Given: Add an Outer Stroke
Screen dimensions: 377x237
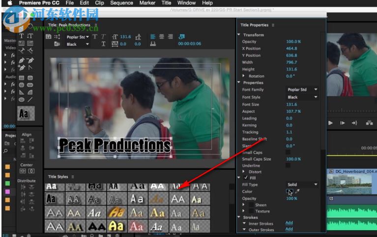Looking at the screenshot, I should click(x=289, y=229).
